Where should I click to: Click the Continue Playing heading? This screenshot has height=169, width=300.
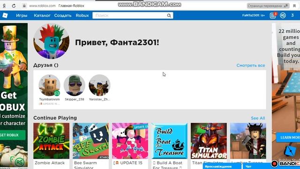pos(55,118)
